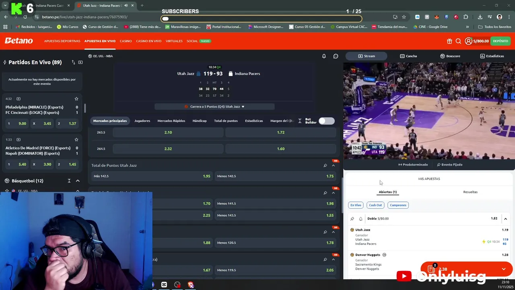Click the live basketball stream video

(x=429, y=111)
